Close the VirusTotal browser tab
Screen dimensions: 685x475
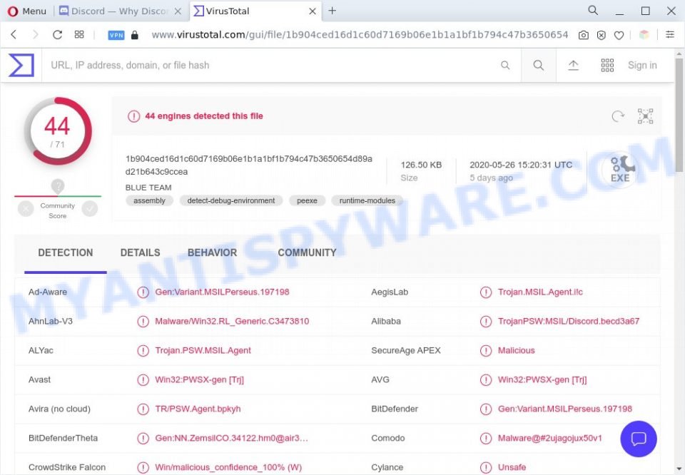pos(313,11)
